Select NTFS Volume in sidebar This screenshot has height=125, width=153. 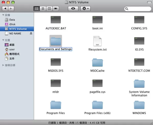coord(17,29)
